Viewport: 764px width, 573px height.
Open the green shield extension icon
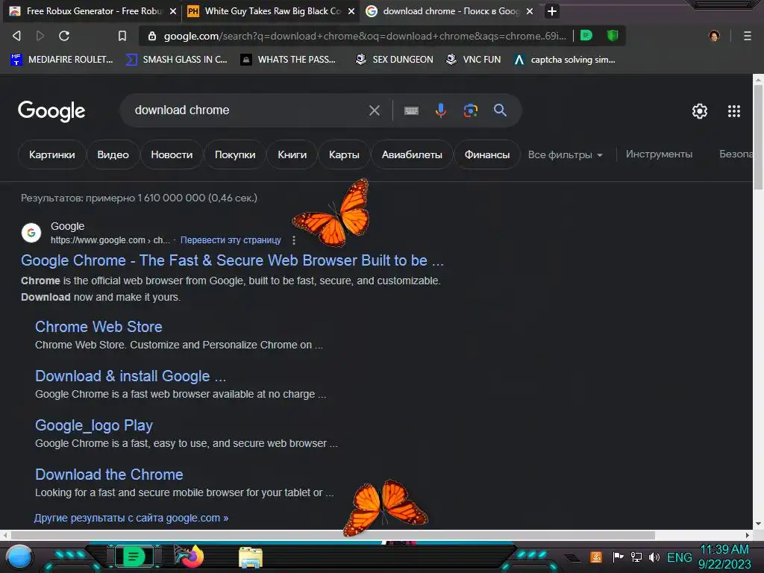click(613, 36)
